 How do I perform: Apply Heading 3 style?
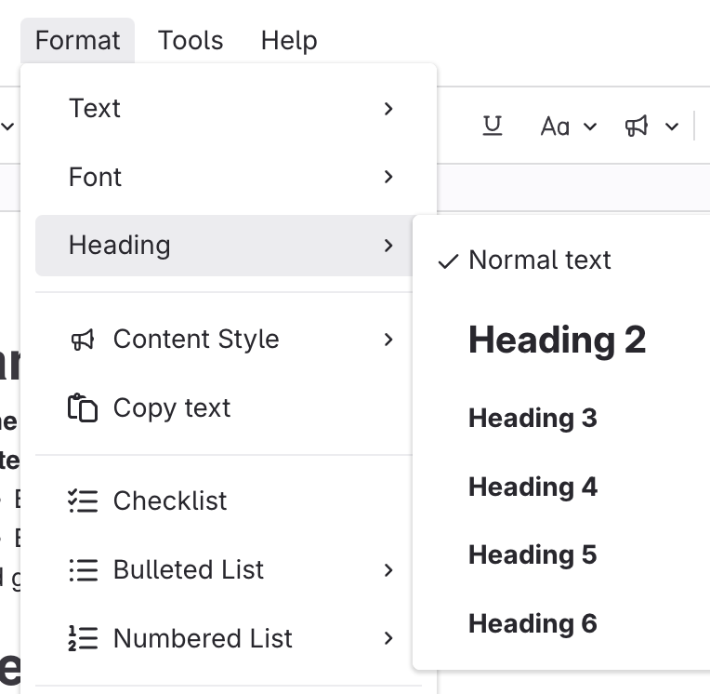[532, 419]
